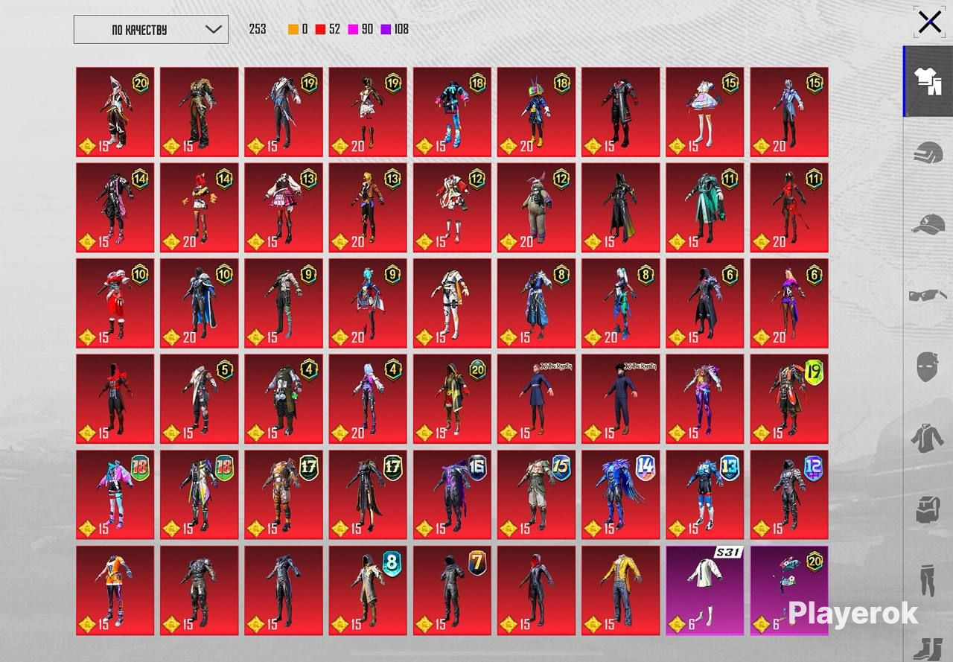Open the boots category at sidebar bottom
The height and width of the screenshot is (662, 953).
coord(928,648)
